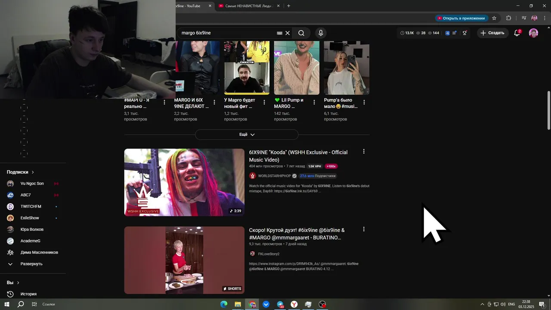The width and height of the screenshot is (551, 310).
Task: Open options for 'MARGO И 6IX9INE ДЕЛАЮТ' short
Action: (214, 102)
